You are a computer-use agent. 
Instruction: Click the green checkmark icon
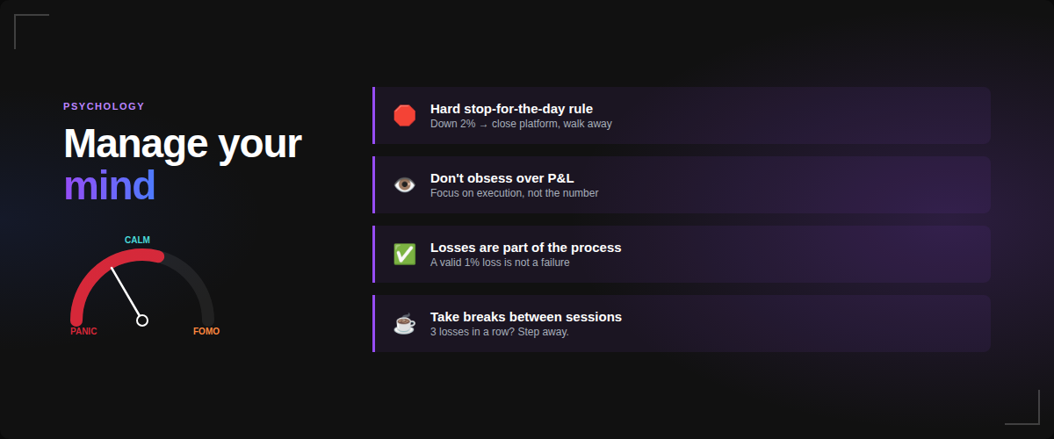click(404, 255)
